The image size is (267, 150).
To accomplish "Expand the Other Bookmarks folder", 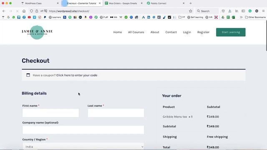I will point(255,17).
